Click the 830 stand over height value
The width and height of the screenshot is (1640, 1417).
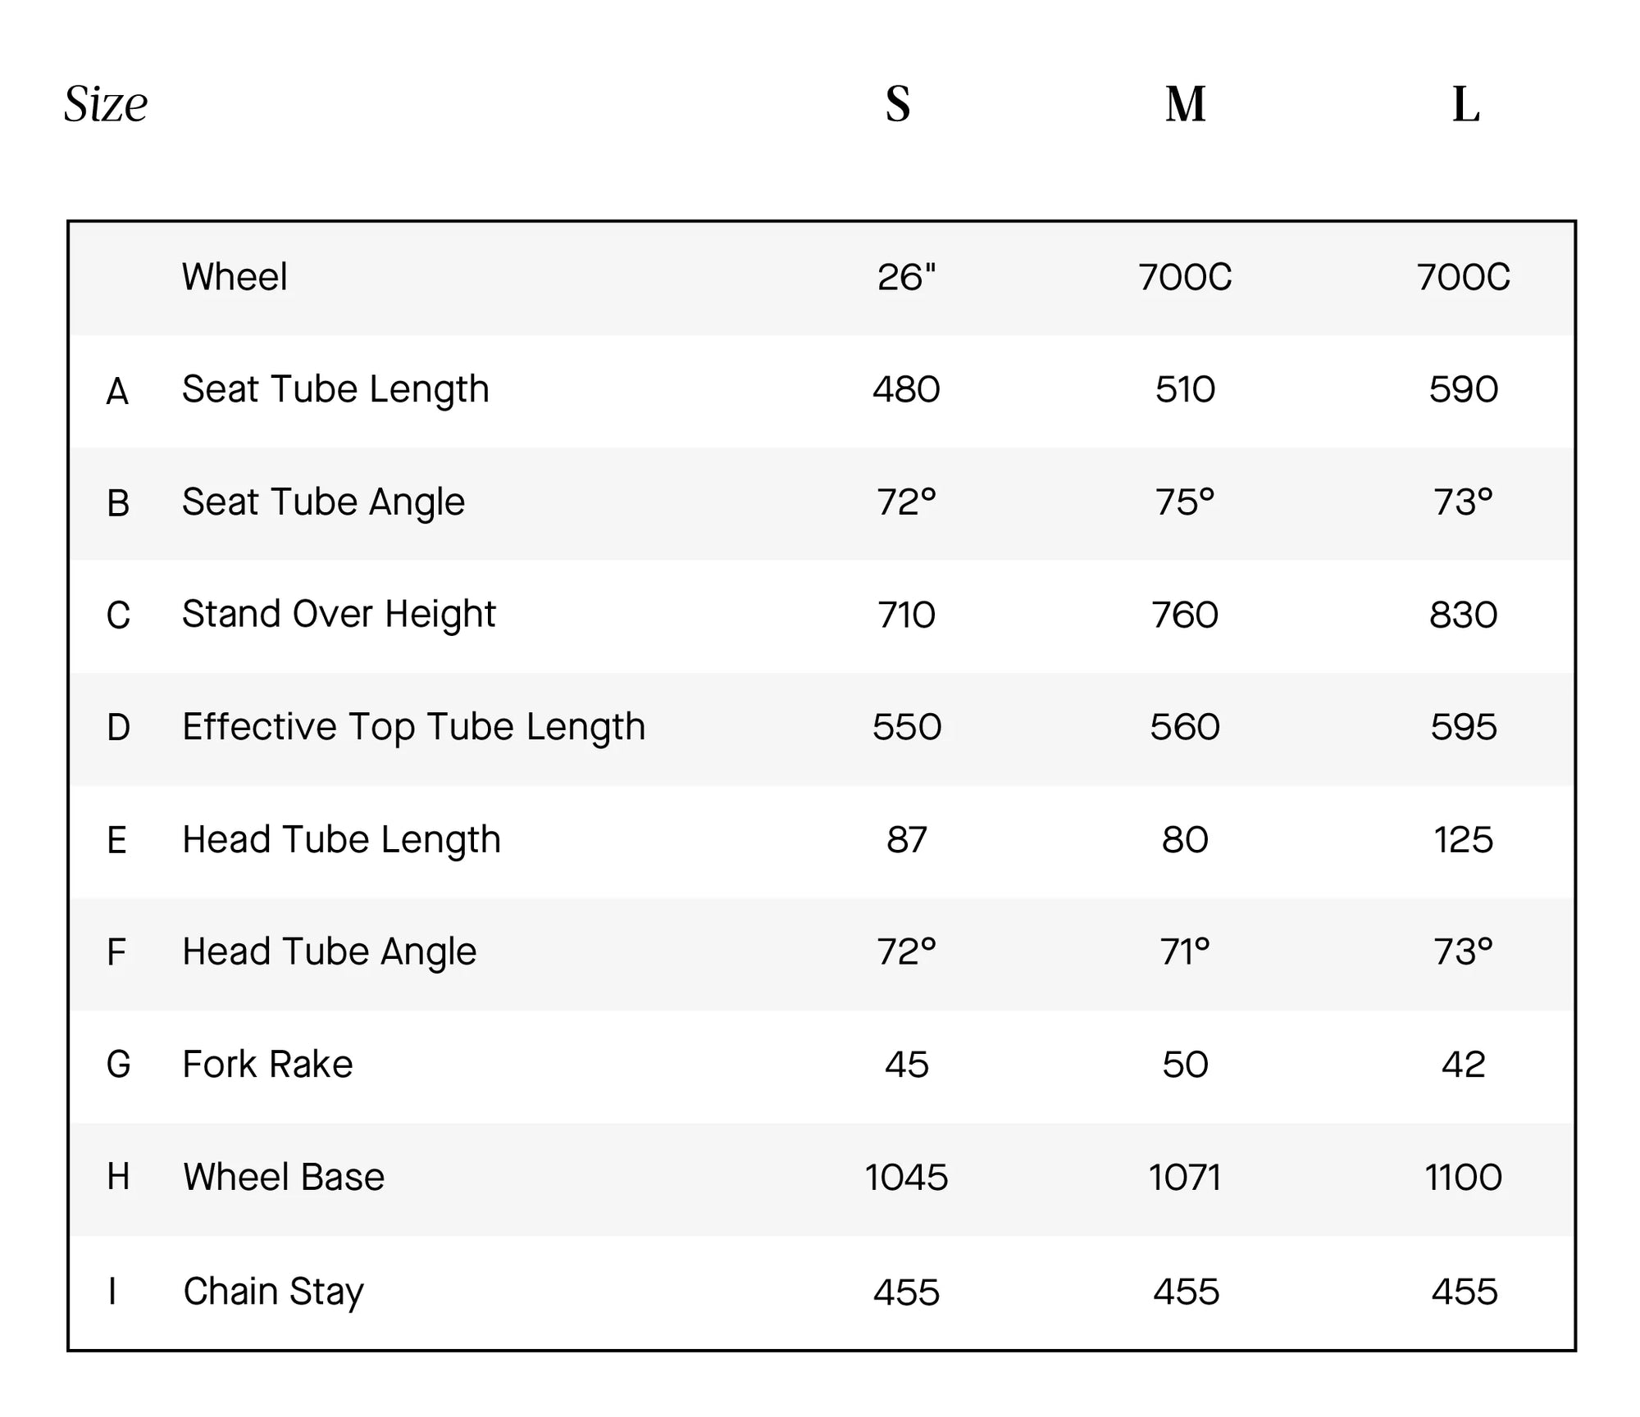[1464, 615]
